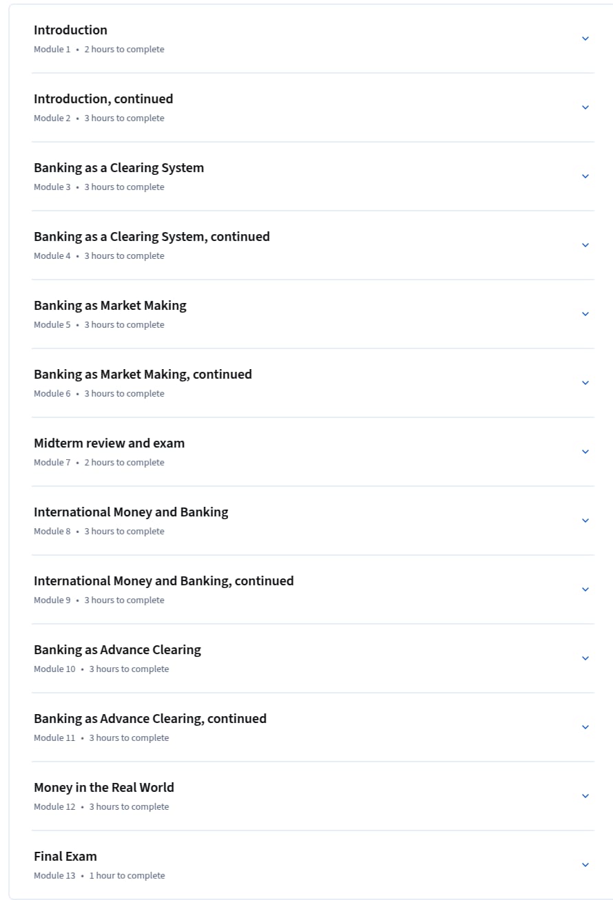The image size is (613, 900).
Task: Open chevron beside Banking as a Clearing System
Action: 585,176
